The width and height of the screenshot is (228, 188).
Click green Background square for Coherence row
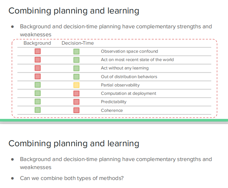pos(38,110)
